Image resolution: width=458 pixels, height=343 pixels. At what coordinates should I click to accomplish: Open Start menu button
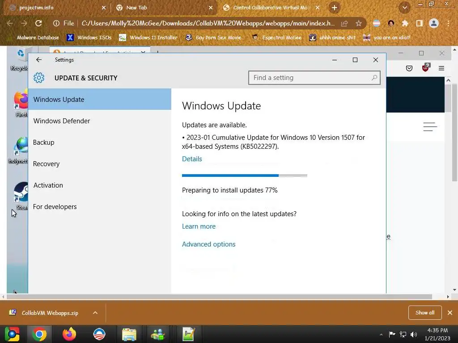pyautogui.click(x=12, y=334)
